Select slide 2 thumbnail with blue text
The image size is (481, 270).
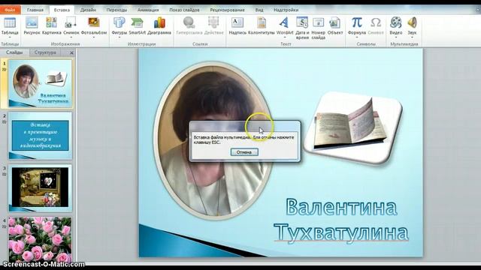(40, 136)
